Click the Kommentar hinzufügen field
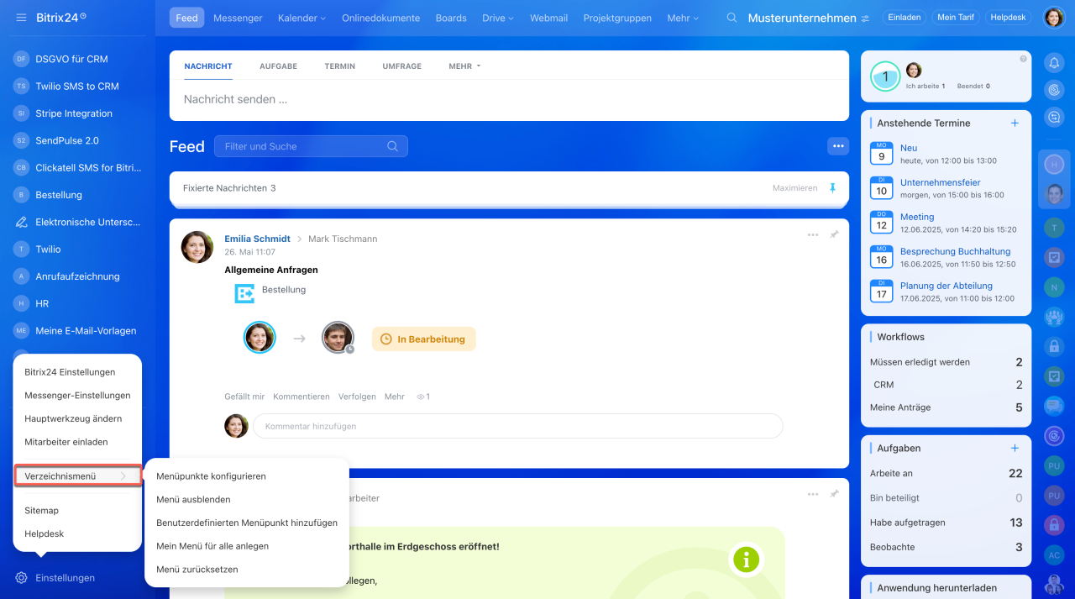 coord(518,426)
